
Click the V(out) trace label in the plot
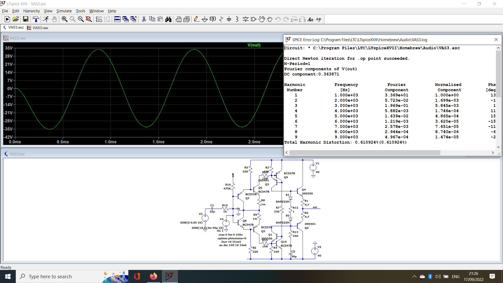coord(254,45)
